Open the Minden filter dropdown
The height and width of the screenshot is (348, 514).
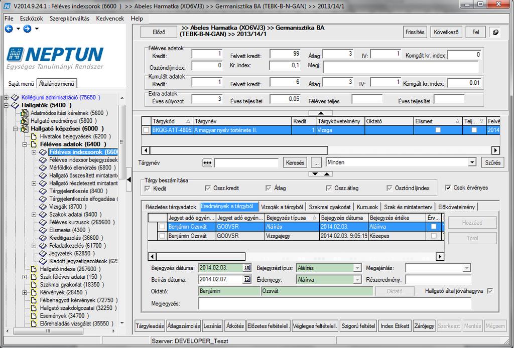[x=472, y=162]
